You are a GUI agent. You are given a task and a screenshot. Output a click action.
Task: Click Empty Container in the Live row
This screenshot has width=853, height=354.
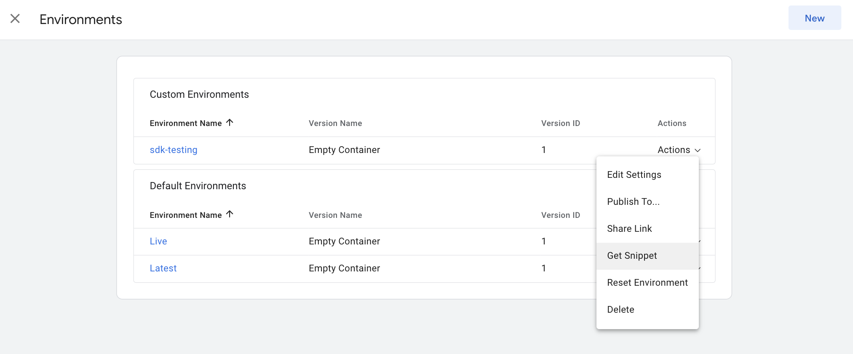344,241
